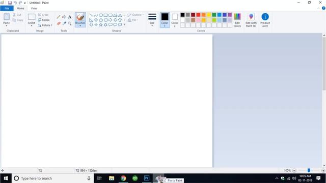The width and height of the screenshot is (326, 183).
Task: Click the Type here to search box
Action: (52, 178)
